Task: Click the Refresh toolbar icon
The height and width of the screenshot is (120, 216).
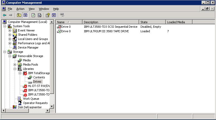Action: click(33, 15)
